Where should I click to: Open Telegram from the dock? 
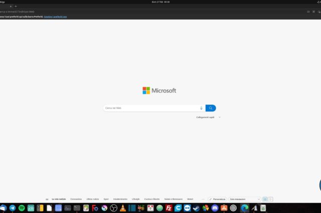[x=12, y=208]
